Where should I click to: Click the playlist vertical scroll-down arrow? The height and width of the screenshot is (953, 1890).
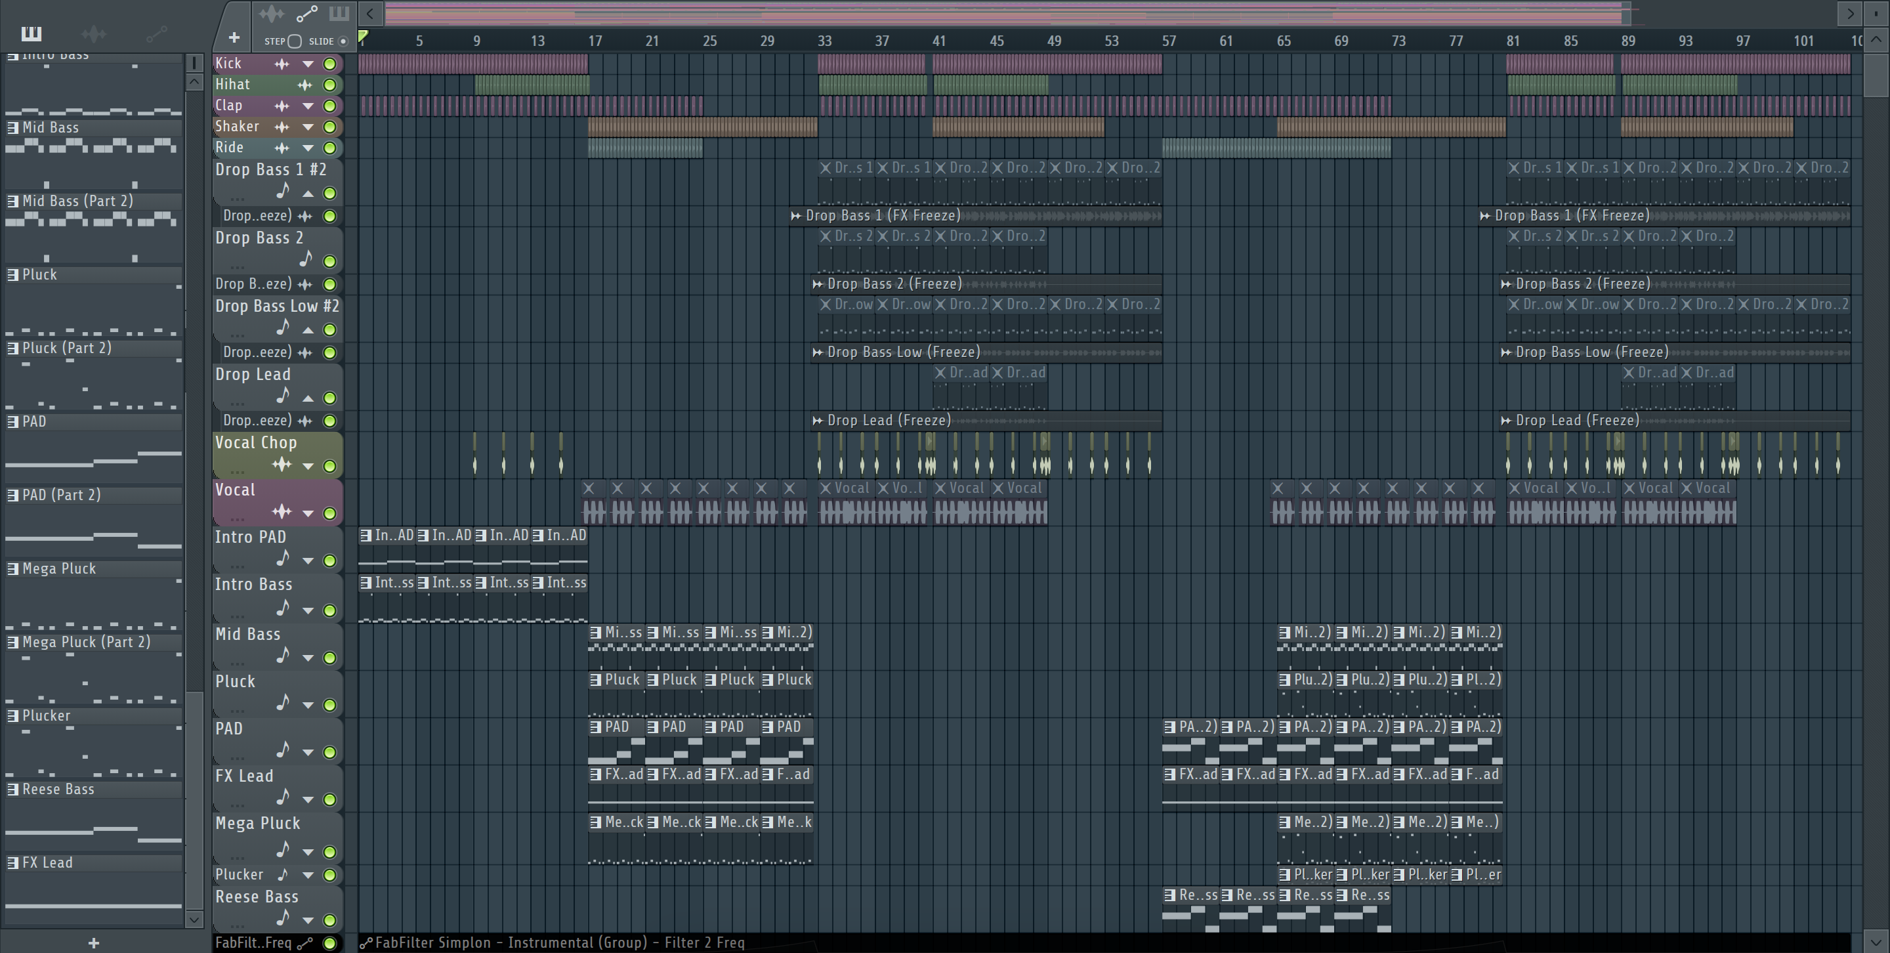pyautogui.click(x=1876, y=941)
